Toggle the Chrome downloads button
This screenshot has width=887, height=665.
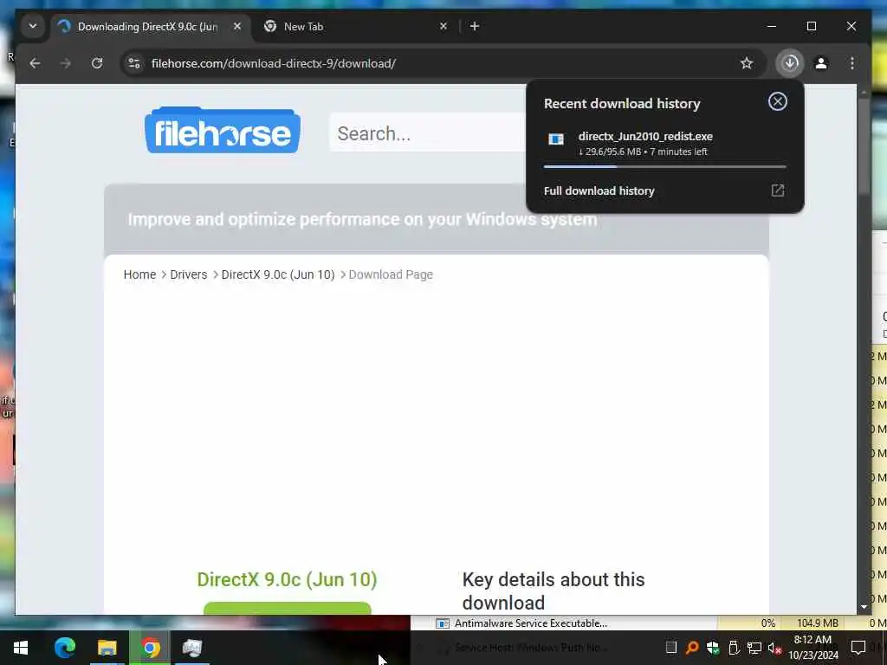(790, 62)
